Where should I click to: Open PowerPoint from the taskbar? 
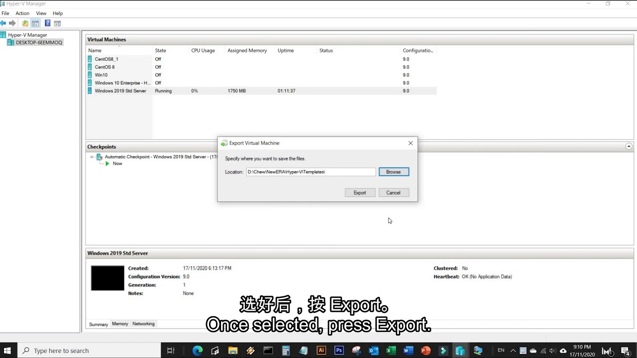click(x=426, y=351)
